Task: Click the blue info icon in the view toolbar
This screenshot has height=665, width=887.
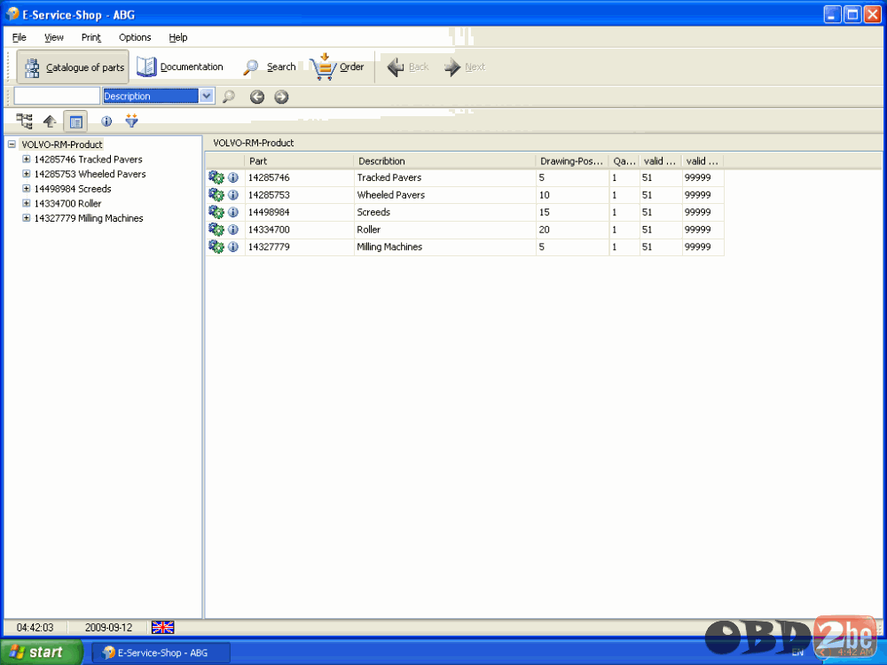Action: (106, 121)
